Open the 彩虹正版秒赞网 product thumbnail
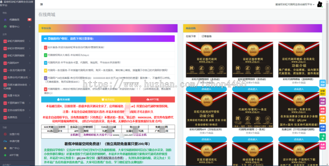This screenshot has height=166, width=329. [x=252, y=60]
